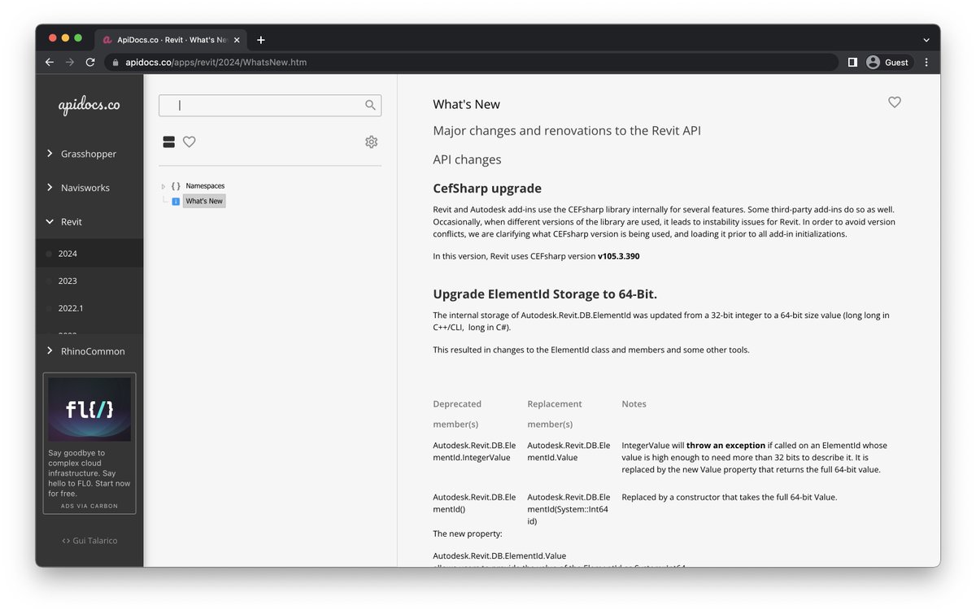This screenshot has height=614, width=976.
Task: Click the apidocs.co logo
Action: click(x=89, y=106)
